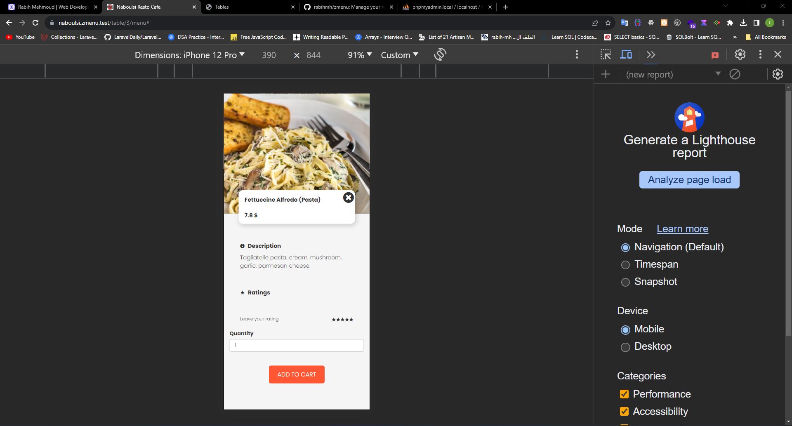792x426 pixels.
Task: Click the red error indicator in DevTools
Action: [x=715, y=55]
